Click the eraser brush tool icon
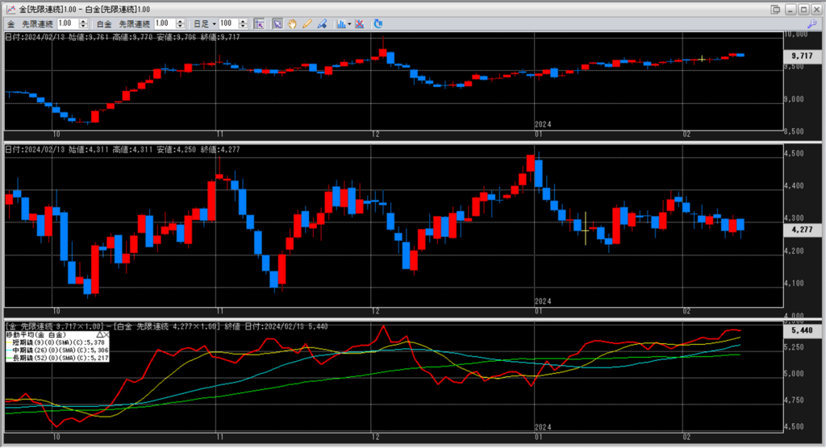The image size is (826, 448). point(320,24)
